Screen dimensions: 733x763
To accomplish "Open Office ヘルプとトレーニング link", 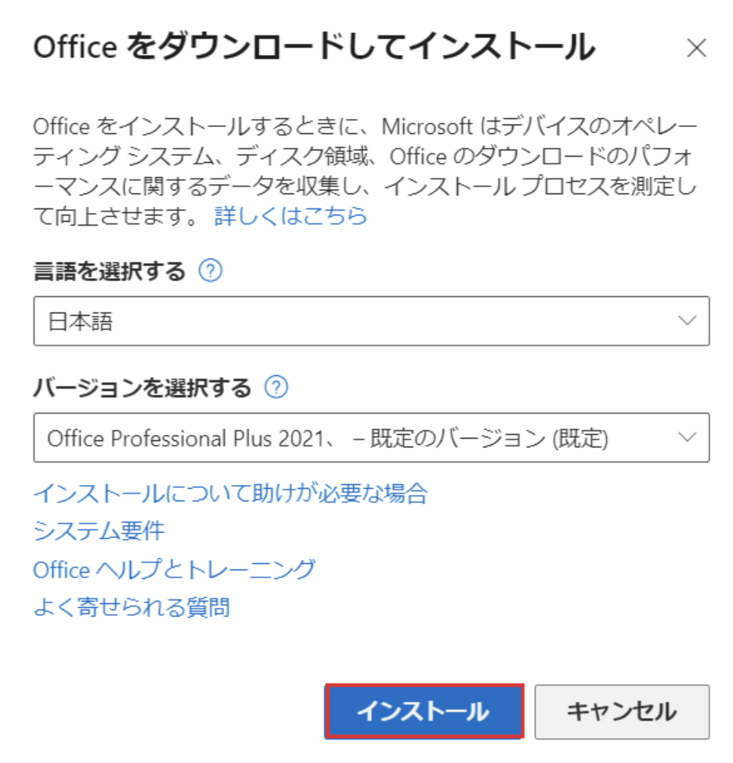I will [x=174, y=569].
